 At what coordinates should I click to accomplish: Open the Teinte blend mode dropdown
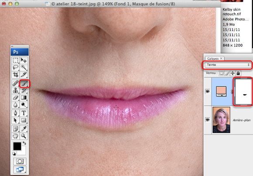[x=228, y=65]
